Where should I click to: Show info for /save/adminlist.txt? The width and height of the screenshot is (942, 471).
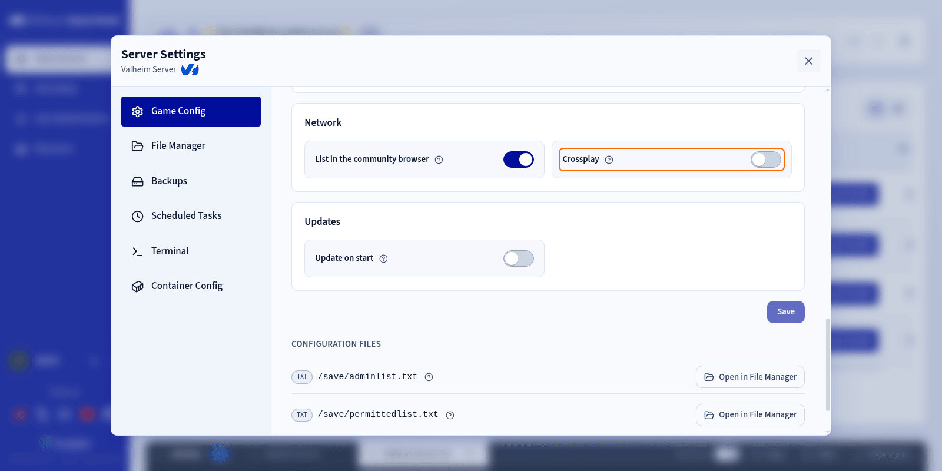(429, 377)
